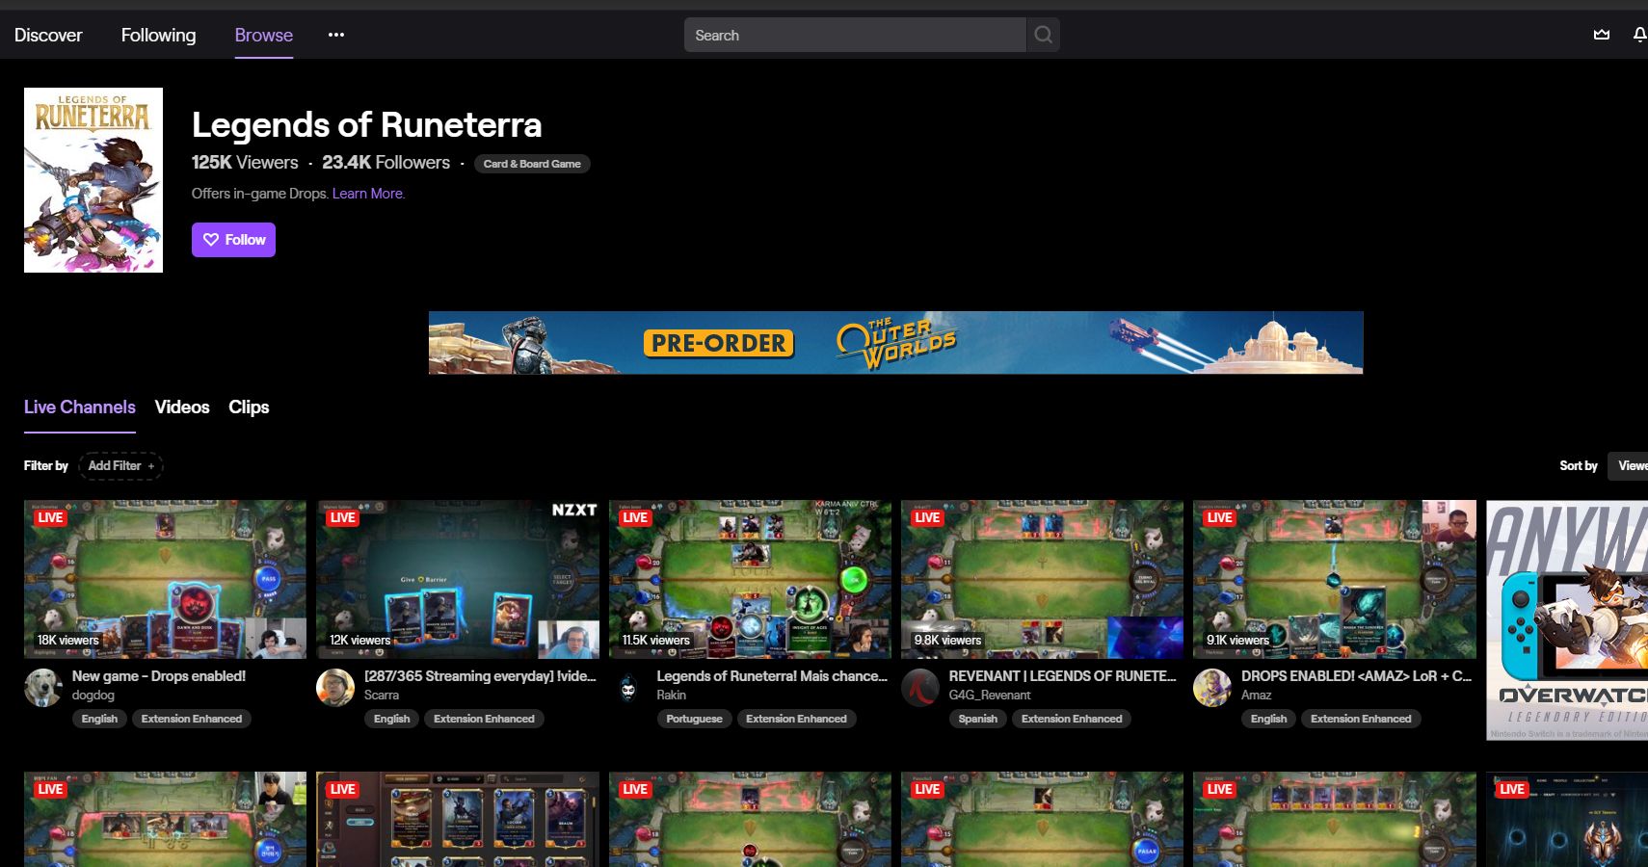
Task: Open the card collection stream in second row
Action: (458, 819)
